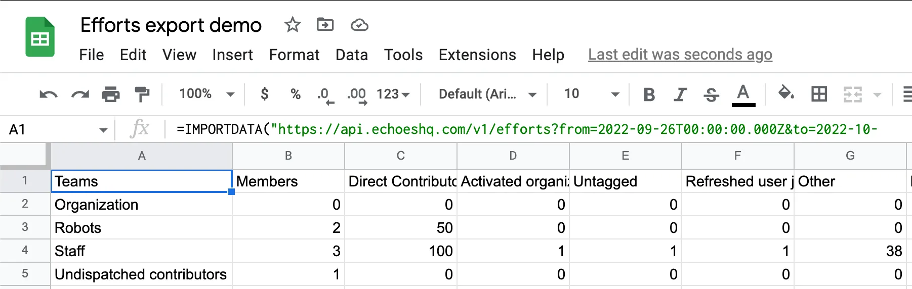The width and height of the screenshot is (912, 289).
Task: Select row 3 header
Action: click(x=25, y=227)
